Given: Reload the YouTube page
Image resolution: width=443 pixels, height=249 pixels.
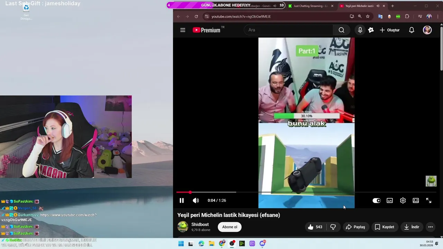Looking at the screenshot, I should tap(196, 16).
